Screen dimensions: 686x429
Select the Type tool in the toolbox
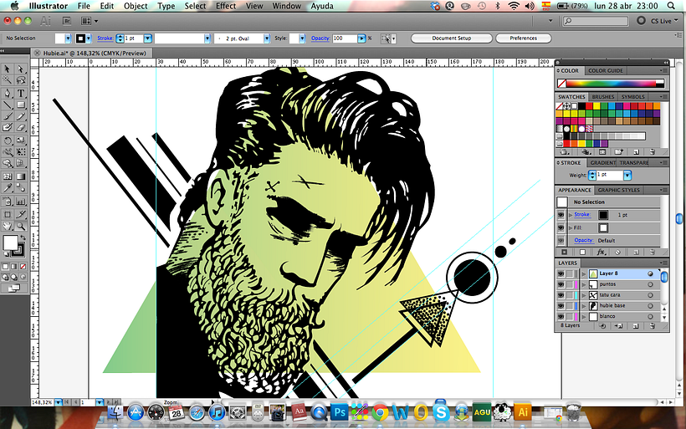click(x=20, y=93)
